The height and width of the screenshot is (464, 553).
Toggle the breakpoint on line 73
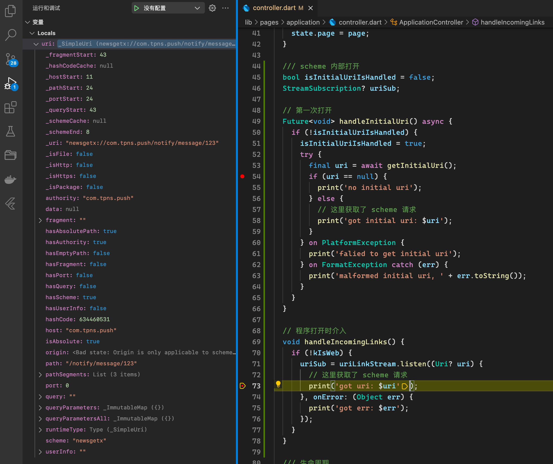click(242, 386)
